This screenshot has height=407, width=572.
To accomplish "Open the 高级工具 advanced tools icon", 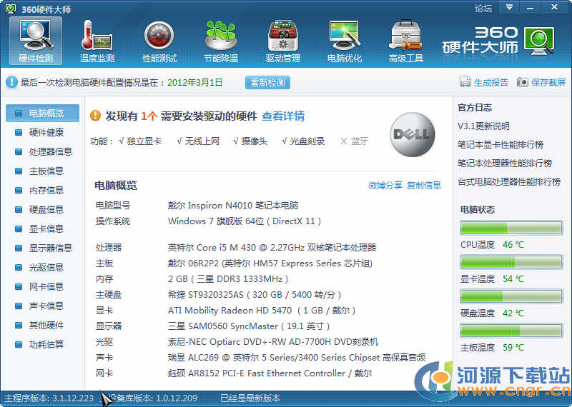I will 405,36.
